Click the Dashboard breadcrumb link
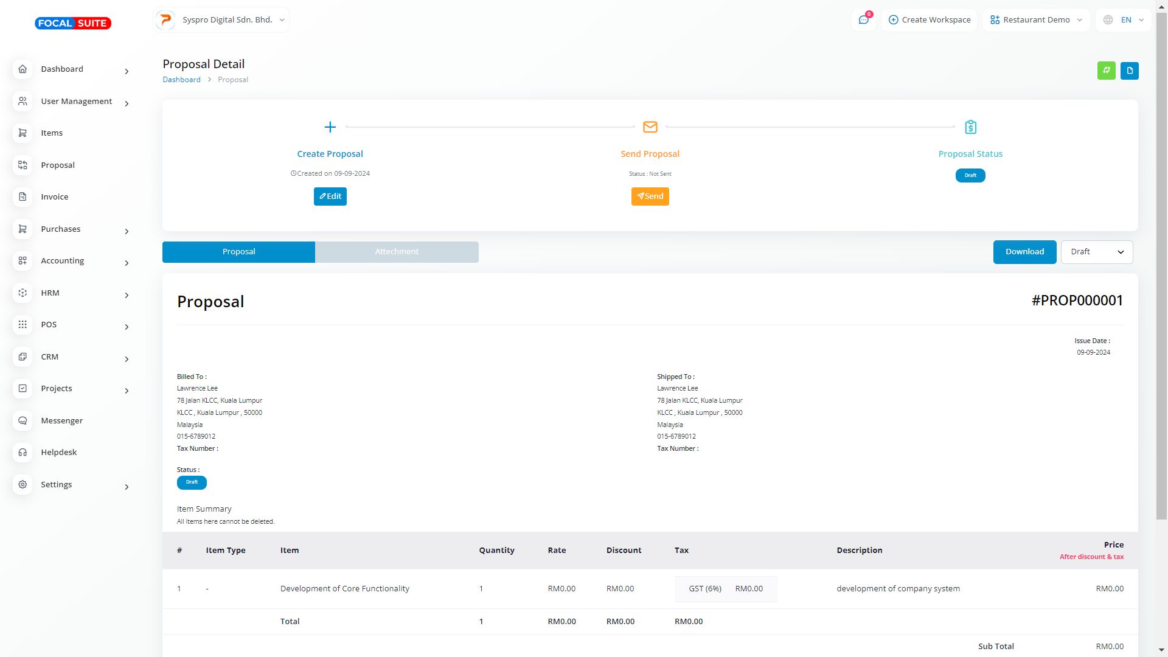Screen dimensions: 1168x657 pos(181,80)
